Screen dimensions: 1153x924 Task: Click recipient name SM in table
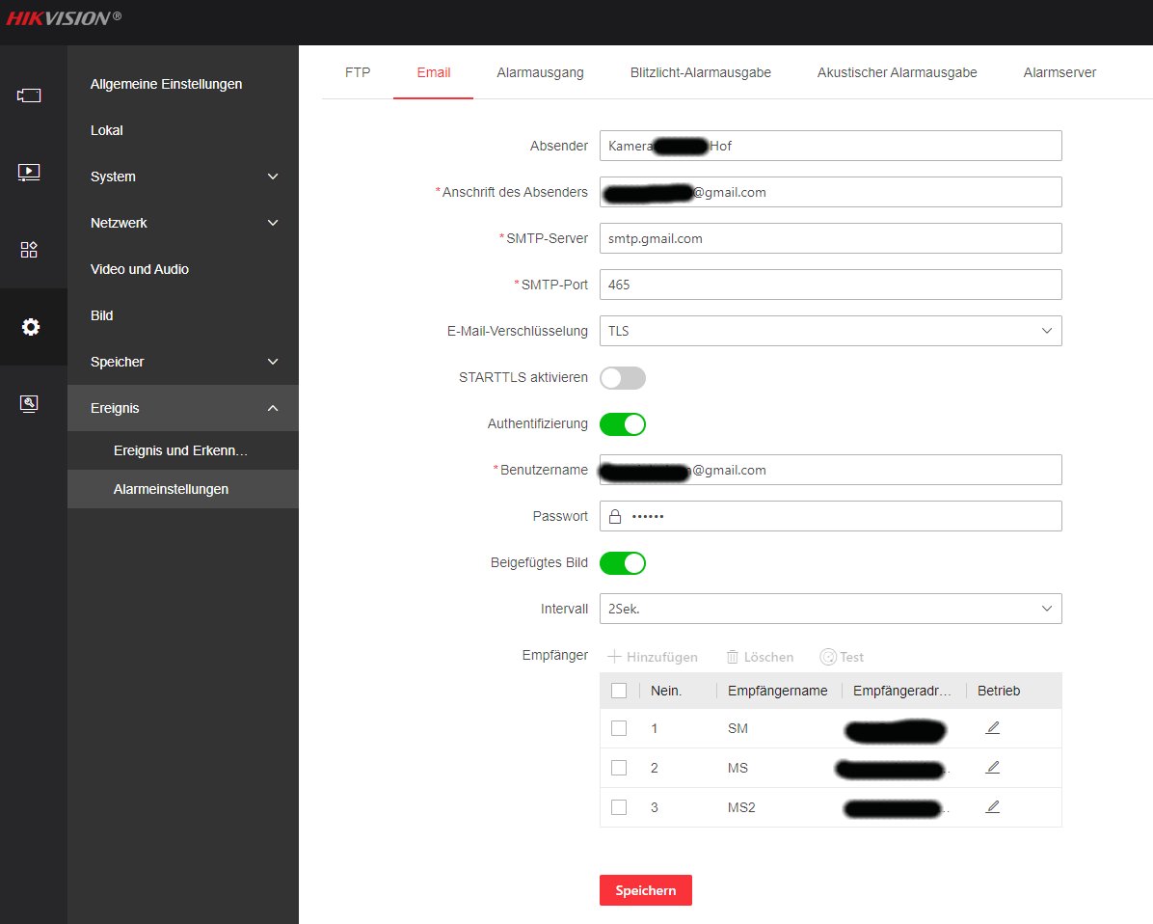pyautogui.click(x=737, y=728)
